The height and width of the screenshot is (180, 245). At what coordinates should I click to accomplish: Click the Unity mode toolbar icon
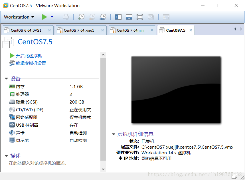(x=151, y=17)
